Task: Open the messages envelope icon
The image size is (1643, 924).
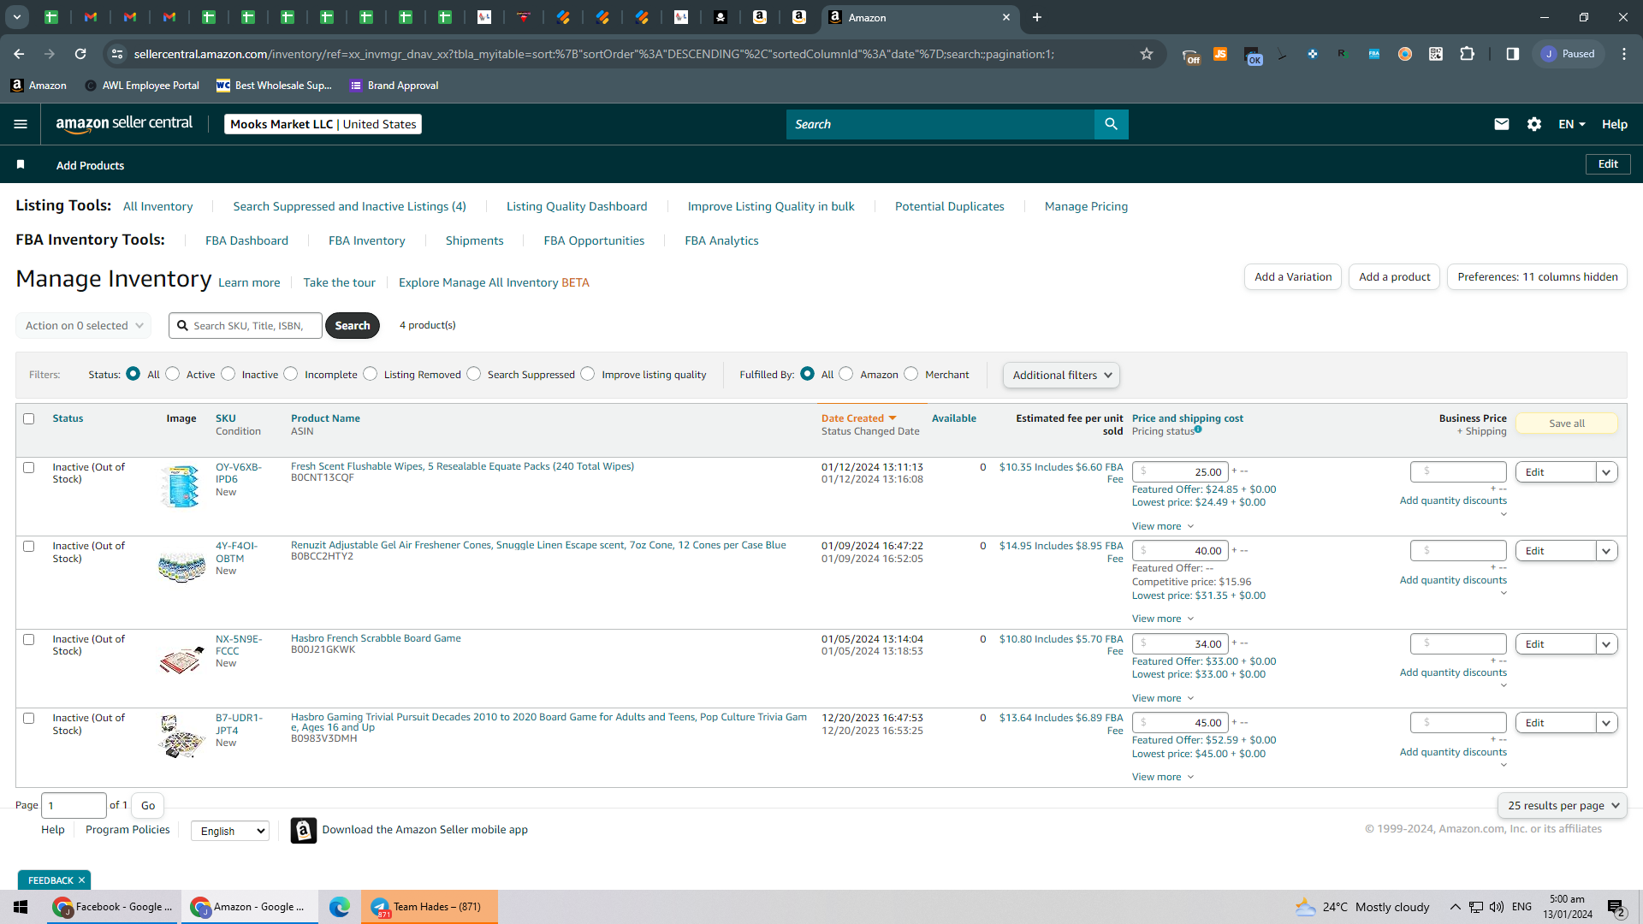Action: point(1501,124)
